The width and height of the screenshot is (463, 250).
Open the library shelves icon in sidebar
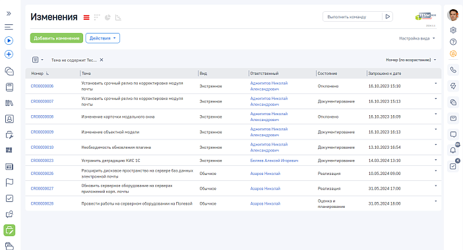click(x=9, y=103)
